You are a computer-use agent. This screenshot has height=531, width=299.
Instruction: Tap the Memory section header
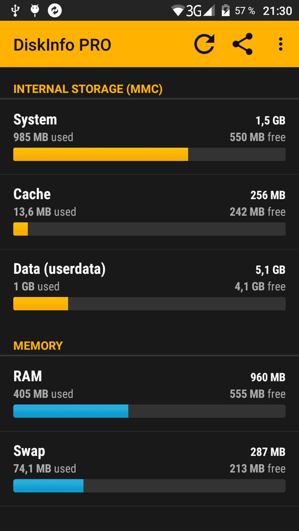tap(38, 346)
